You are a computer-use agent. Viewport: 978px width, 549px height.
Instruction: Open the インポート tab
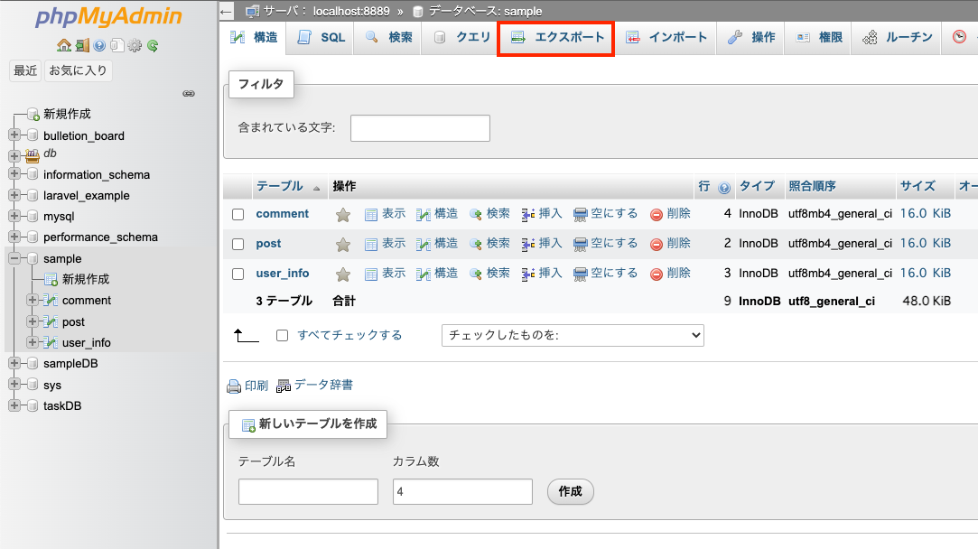666,37
